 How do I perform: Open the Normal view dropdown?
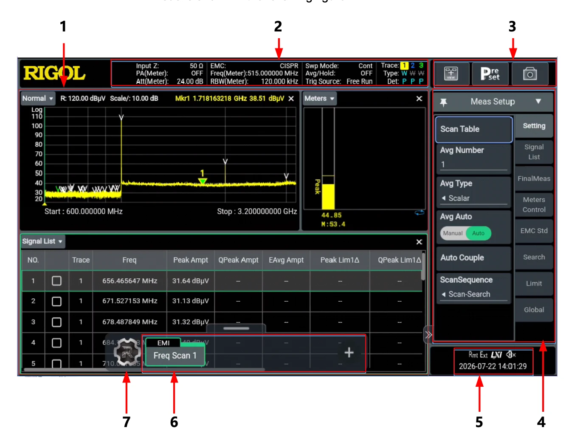point(38,99)
